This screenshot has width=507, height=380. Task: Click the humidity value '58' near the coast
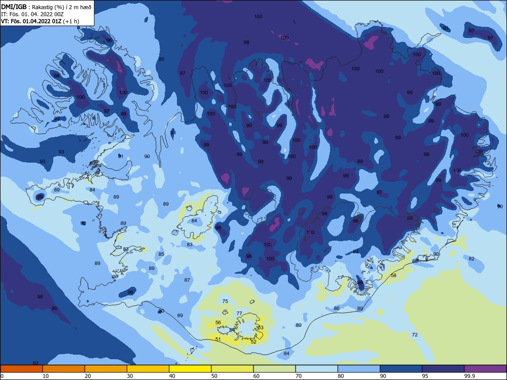pyautogui.click(x=393, y=275)
